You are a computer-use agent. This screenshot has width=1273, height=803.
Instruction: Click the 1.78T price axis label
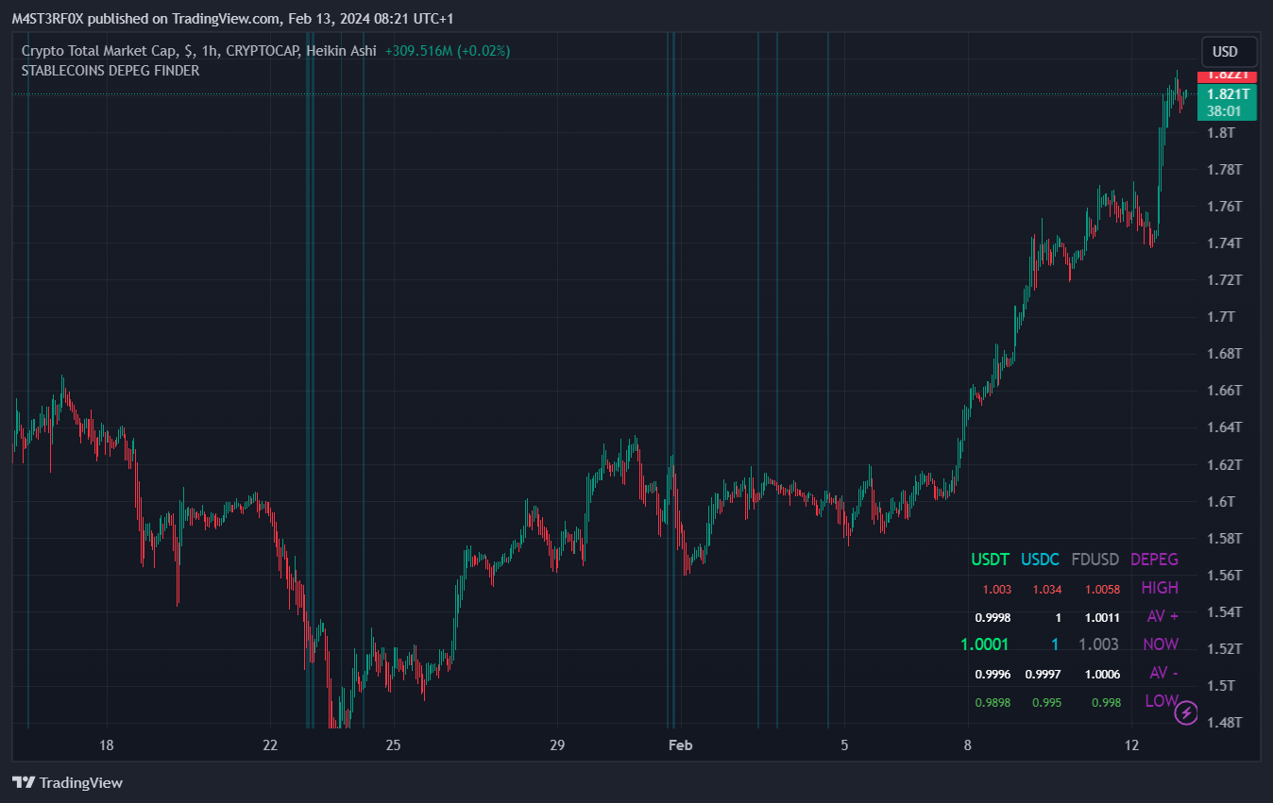pyautogui.click(x=1224, y=169)
